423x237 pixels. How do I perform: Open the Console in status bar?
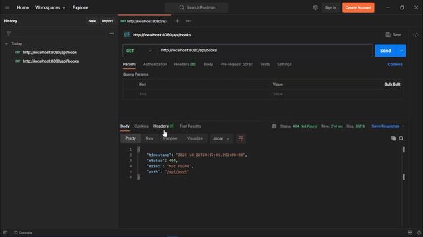point(23,232)
